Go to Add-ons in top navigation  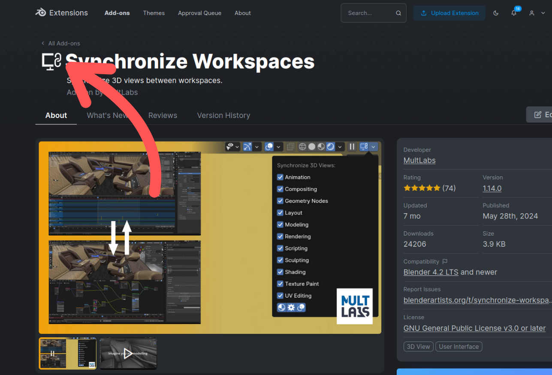117,13
